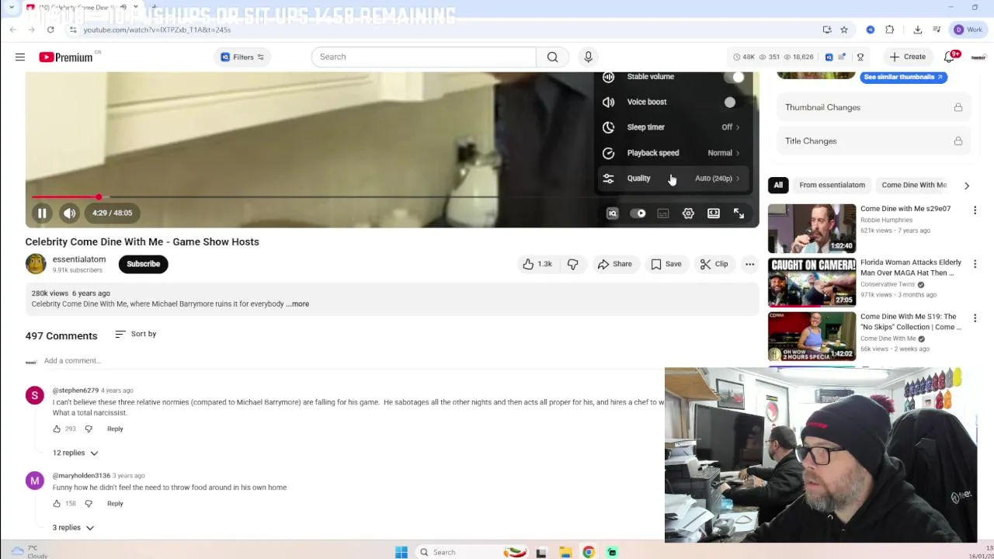Expand 12 replies

[x=75, y=453]
